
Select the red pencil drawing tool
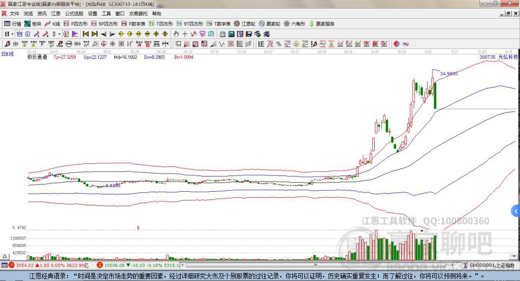7,44
